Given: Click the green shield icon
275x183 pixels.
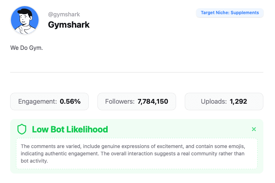Looking at the screenshot, I should point(22,129).
